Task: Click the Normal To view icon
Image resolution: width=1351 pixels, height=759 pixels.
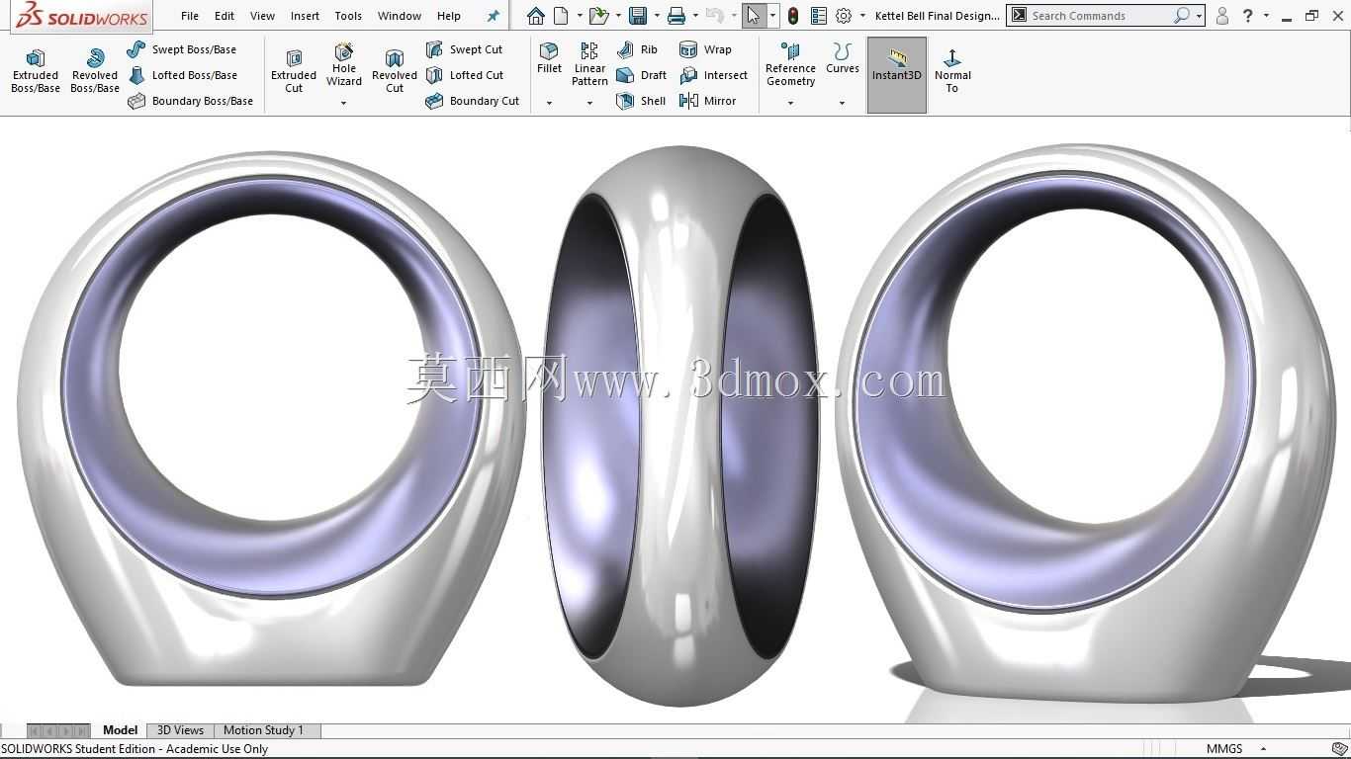Action: click(952, 71)
